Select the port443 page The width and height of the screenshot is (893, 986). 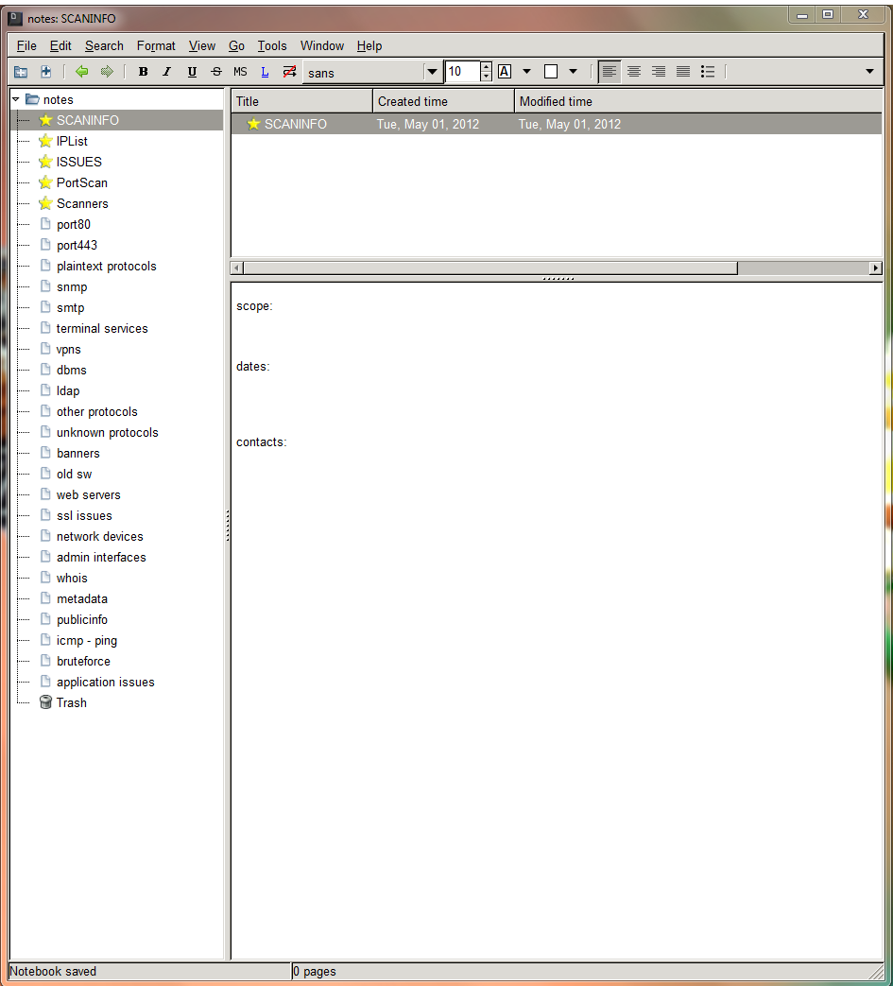click(77, 245)
